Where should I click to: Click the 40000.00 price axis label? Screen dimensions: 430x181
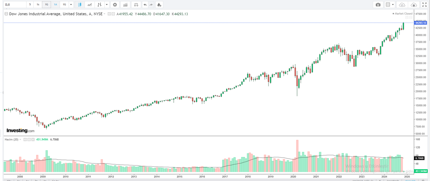421,35
